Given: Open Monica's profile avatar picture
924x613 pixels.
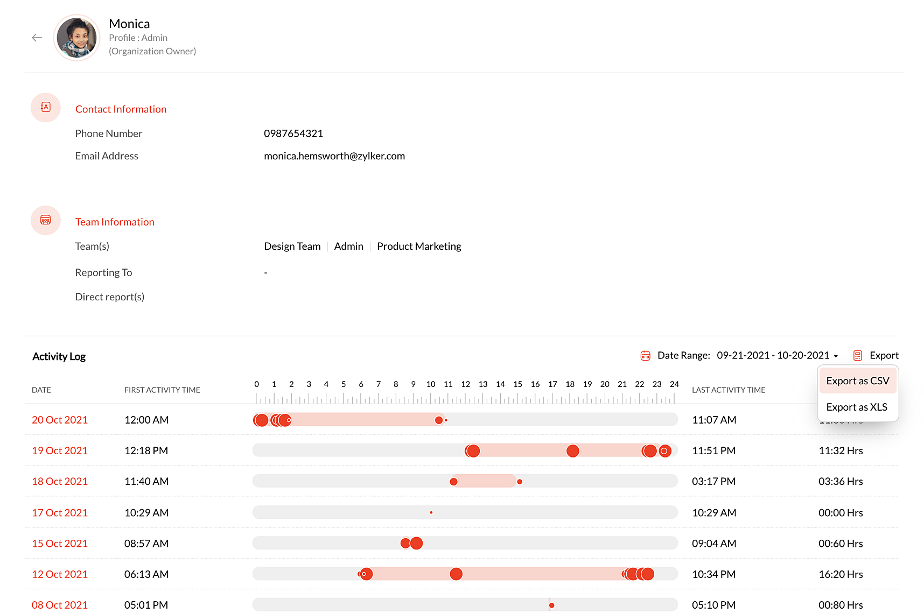Looking at the screenshot, I should tap(77, 38).
